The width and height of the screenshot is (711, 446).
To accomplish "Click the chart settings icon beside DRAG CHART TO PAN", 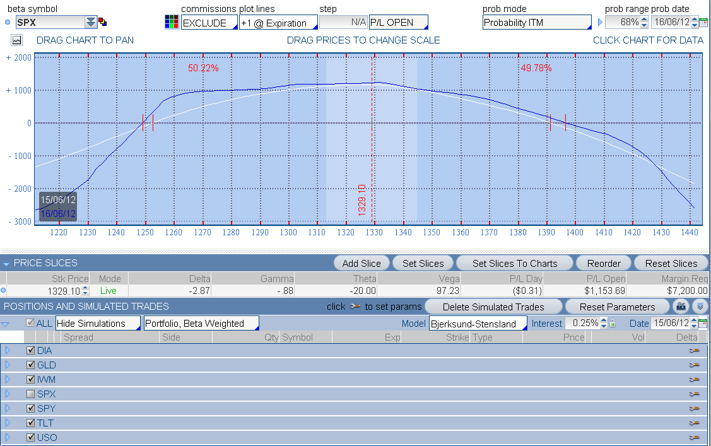I will click(x=16, y=40).
